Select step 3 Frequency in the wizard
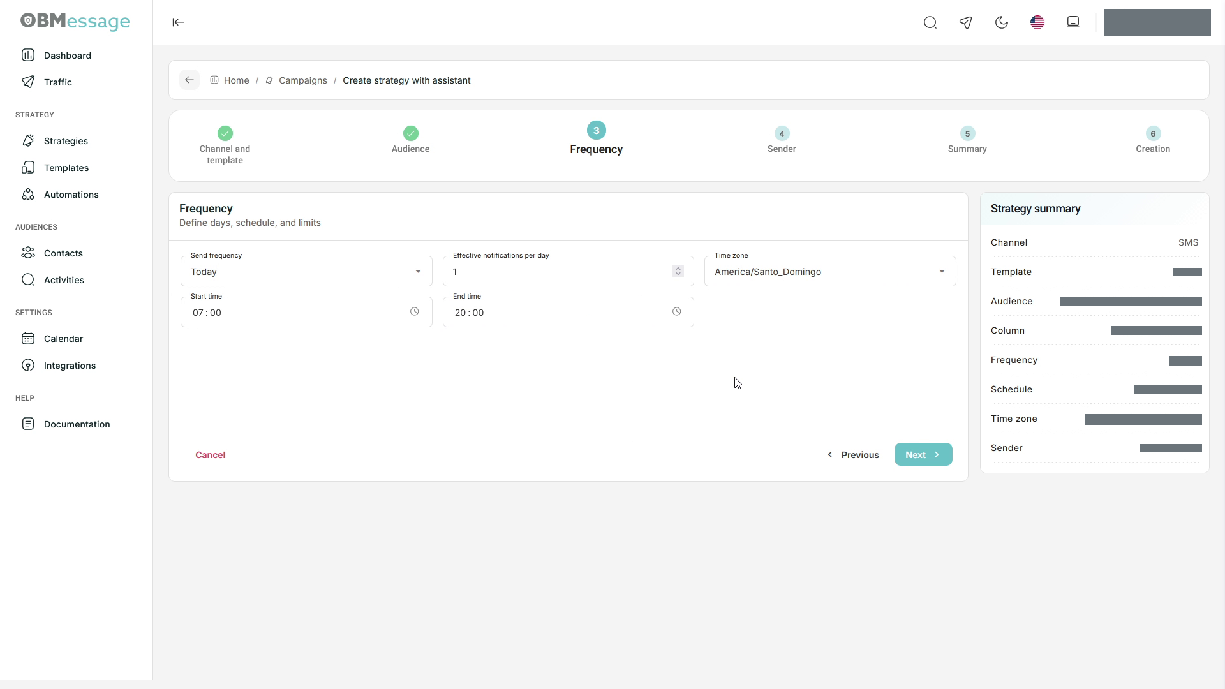 point(597,138)
